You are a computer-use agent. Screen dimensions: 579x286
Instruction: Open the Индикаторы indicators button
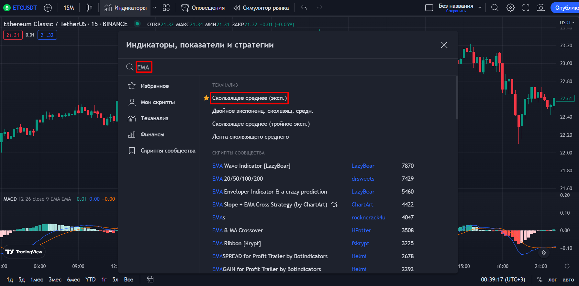point(126,8)
